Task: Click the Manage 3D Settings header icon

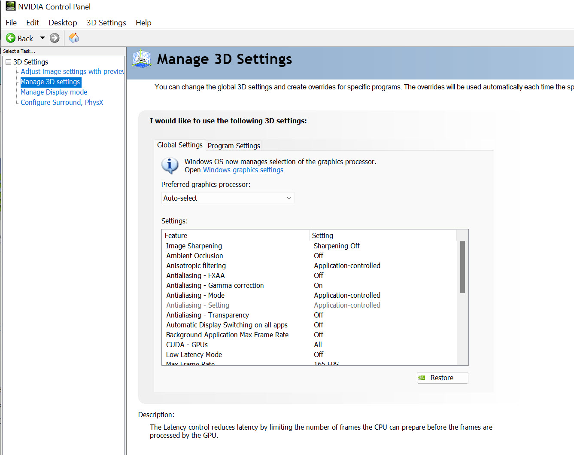Action: tap(142, 59)
